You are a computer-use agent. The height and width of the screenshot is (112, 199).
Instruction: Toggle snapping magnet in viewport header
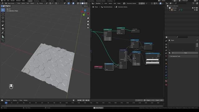coord(50,3)
